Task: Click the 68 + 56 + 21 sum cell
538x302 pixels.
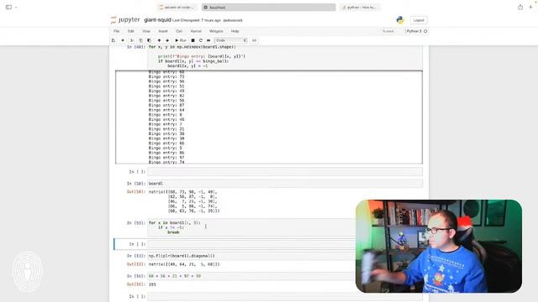Action: pos(251,276)
